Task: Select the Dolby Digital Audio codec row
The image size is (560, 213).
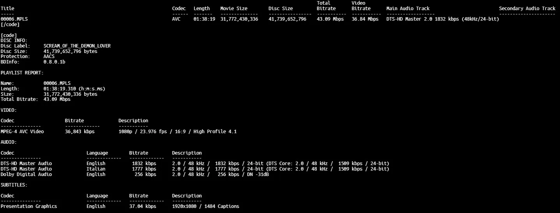Action: pyautogui.click(x=26, y=174)
